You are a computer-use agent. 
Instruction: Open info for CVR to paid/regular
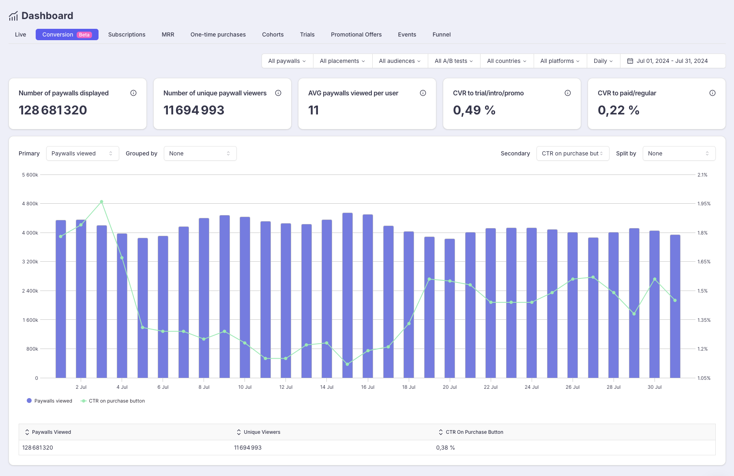coord(713,93)
